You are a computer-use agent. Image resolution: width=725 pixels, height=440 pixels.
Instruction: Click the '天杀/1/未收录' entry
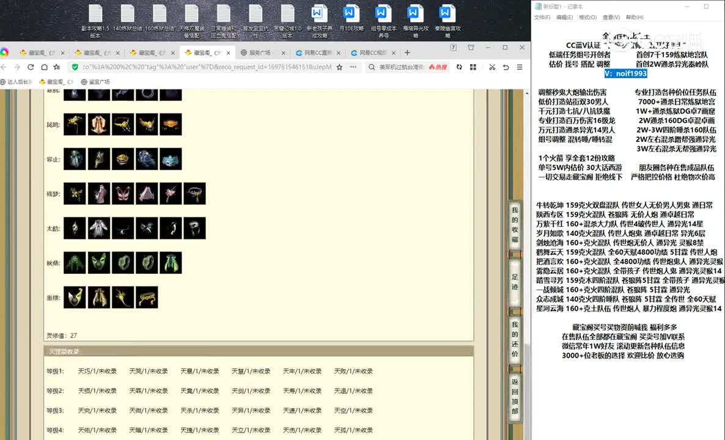(x=200, y=411)
